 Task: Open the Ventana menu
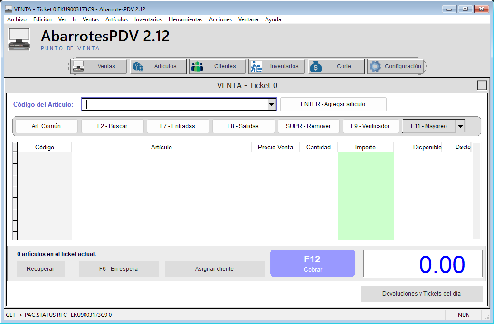(x=248, y=19)
